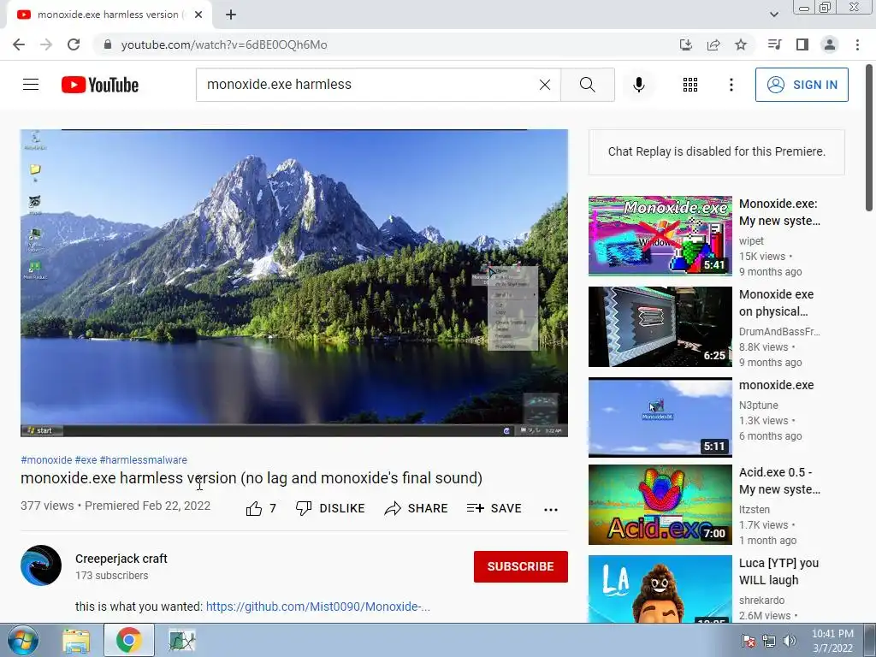Open the network tray icon
Viewport: 876px width, 657px height.
(x=769, y=641)
